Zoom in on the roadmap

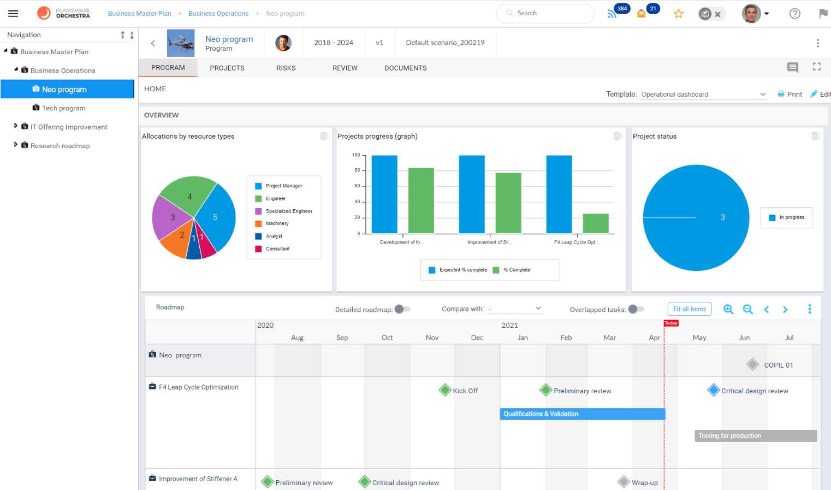[728, 309]
